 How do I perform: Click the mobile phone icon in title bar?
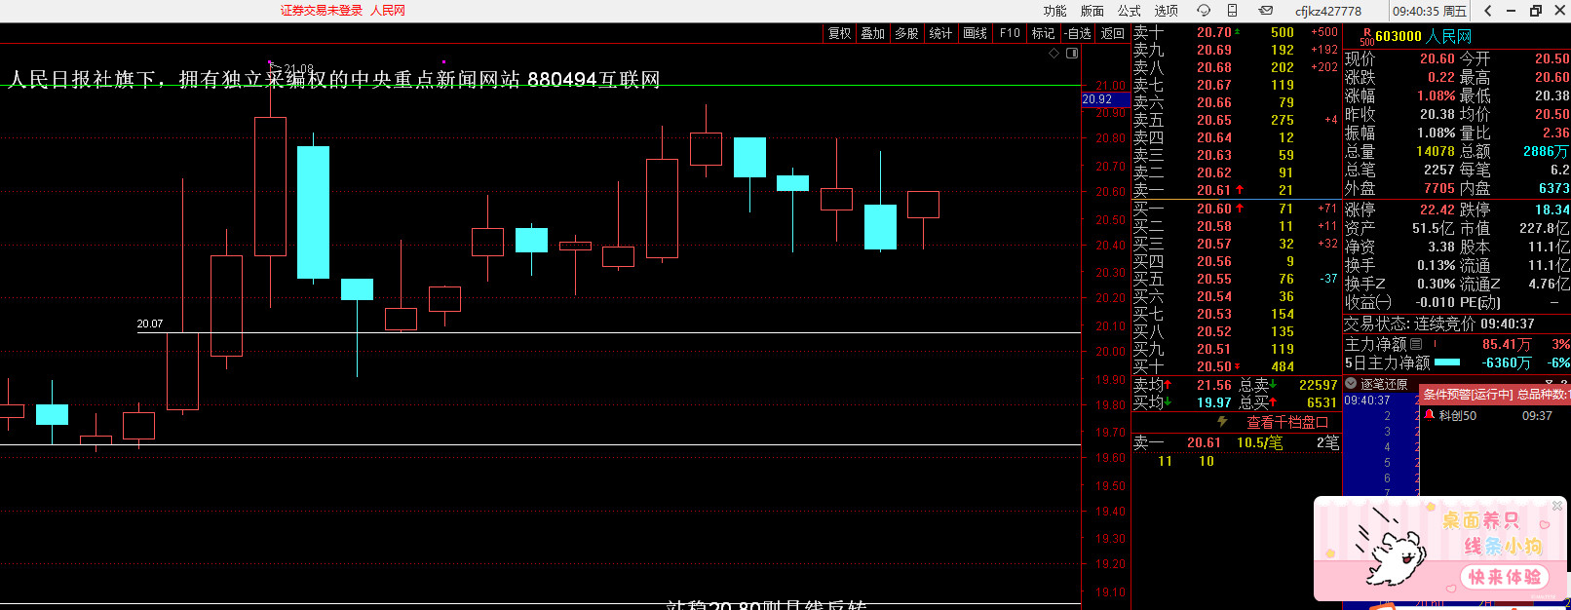(x=1232, y=11)
